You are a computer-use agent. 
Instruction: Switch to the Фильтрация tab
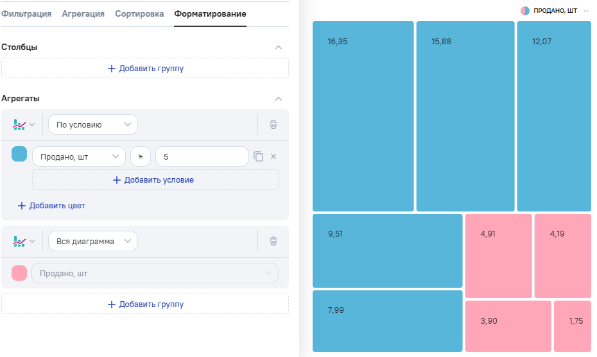point(26,13)
